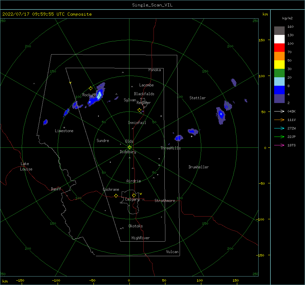Click the Drumheller label
Image resolution: width=305 pixels, height=285 pixels.
click(199, 167)
